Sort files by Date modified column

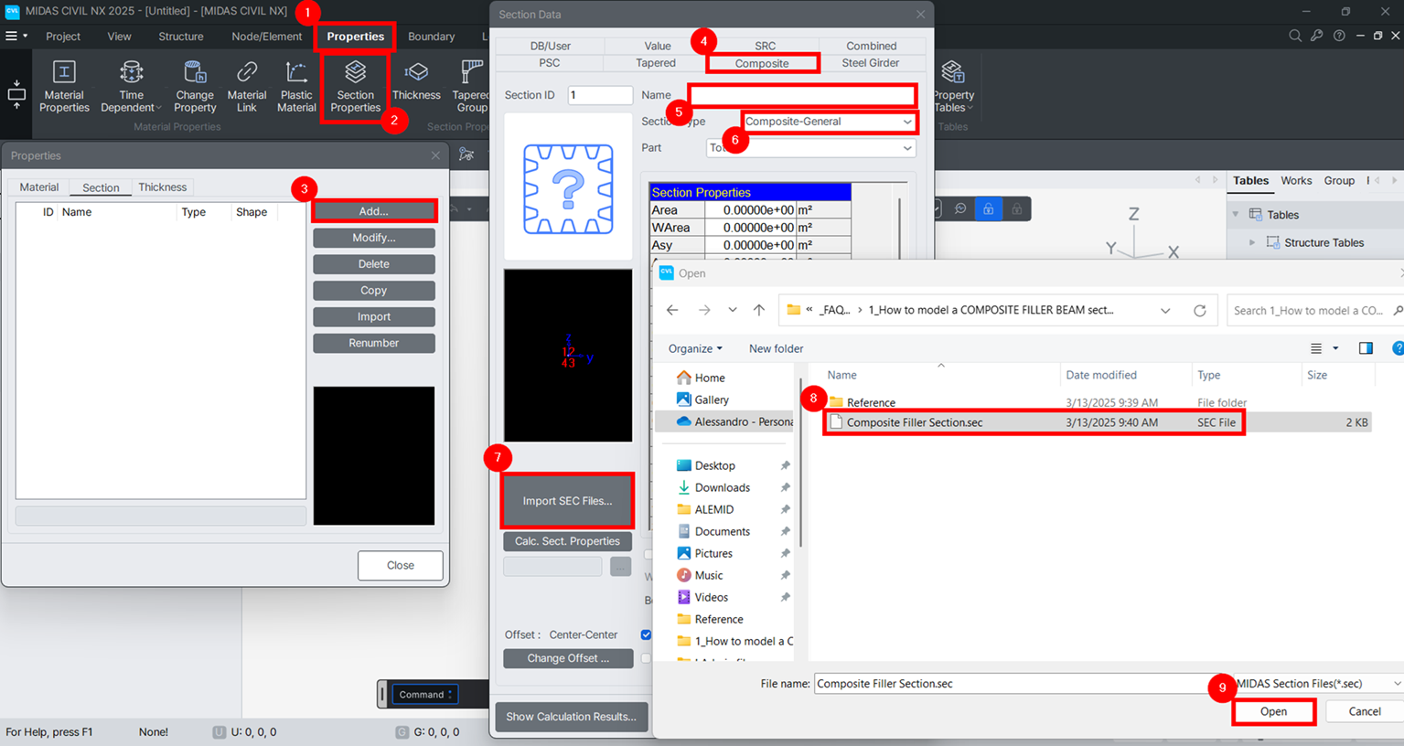(1101, 375)
